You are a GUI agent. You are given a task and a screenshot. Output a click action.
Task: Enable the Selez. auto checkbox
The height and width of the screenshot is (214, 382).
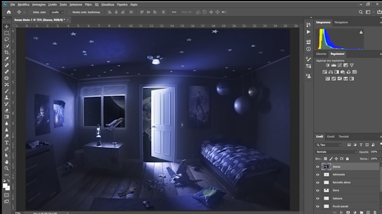point(31,12)
